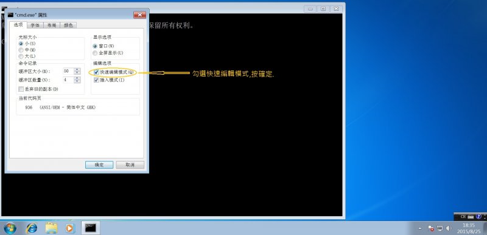Decrease buffer size 缓冲区大小 spinner down

pyautogui.click(x=77, y=73)
